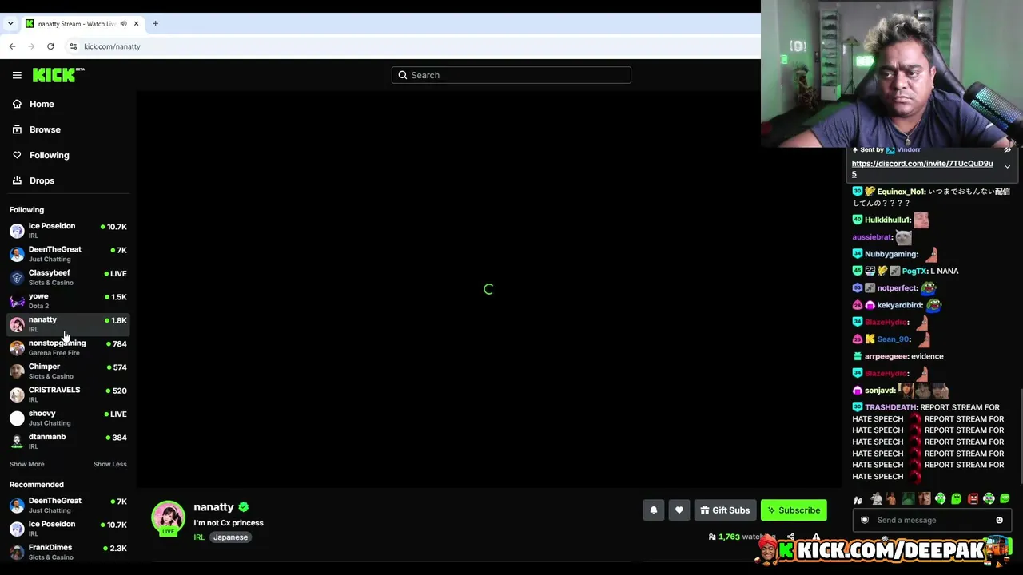
Task: Open Classybeef channel in Following
Action: [69, 277]
